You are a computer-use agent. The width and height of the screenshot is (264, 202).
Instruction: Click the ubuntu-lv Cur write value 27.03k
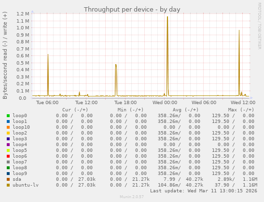(87, 185)
